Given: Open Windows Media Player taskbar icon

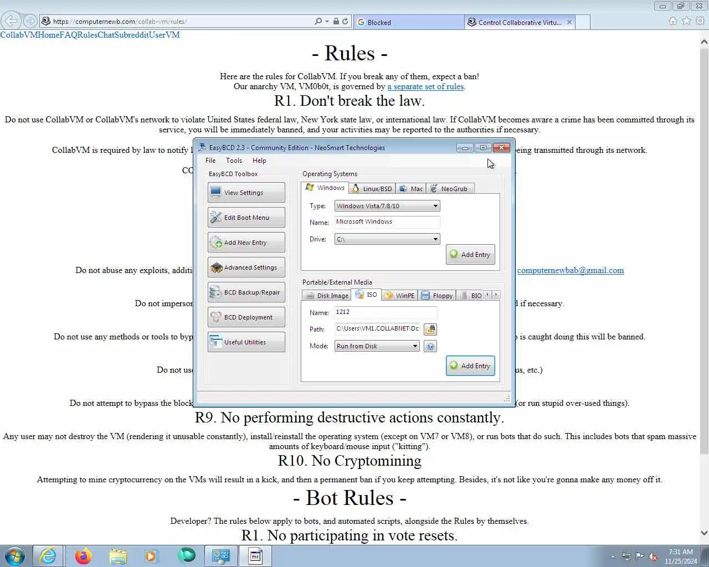Looking at the screenshot, I should coord(152,556).
